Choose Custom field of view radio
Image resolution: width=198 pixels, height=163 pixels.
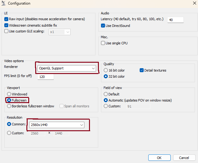click(106, 106)
